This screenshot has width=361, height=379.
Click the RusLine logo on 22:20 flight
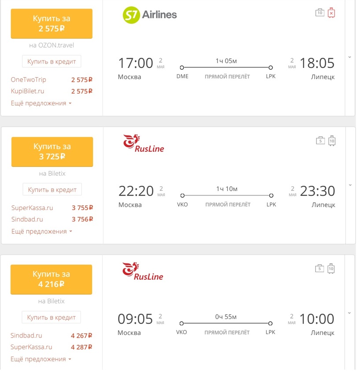pos(144,143)
